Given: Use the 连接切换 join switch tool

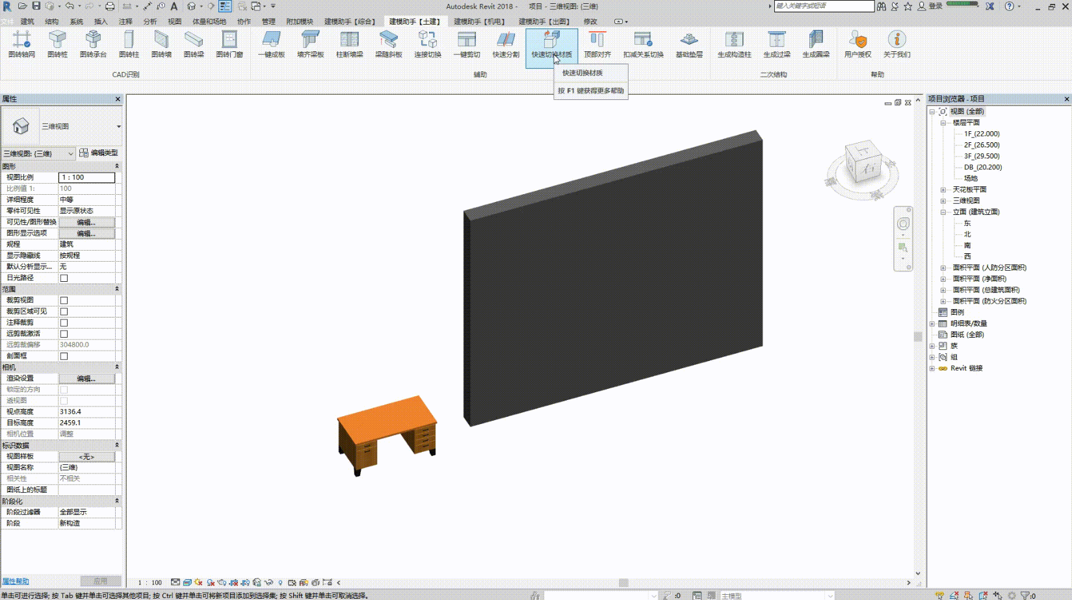Looking at the screenshot, I should click(428, 44).
